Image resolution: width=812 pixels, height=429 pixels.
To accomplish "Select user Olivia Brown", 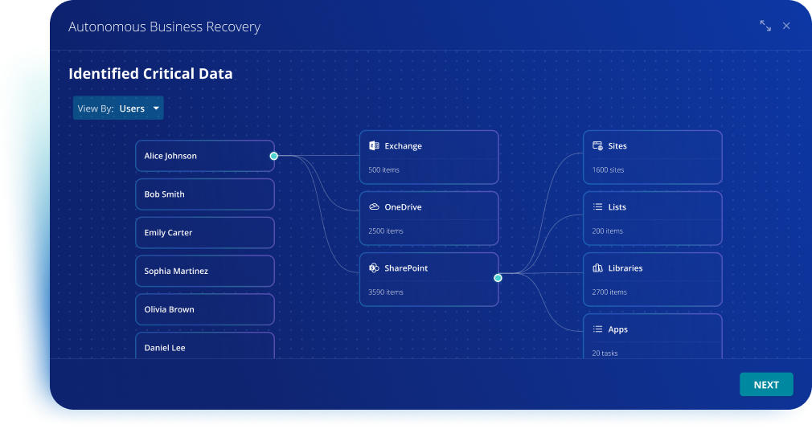I will [204, 309].
